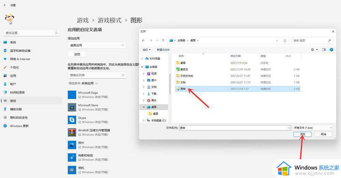The width and height of the screenshot is (341, 178).
Task: Expand 本地磁盘 (C:) in navigation tree
Action: 144,120
